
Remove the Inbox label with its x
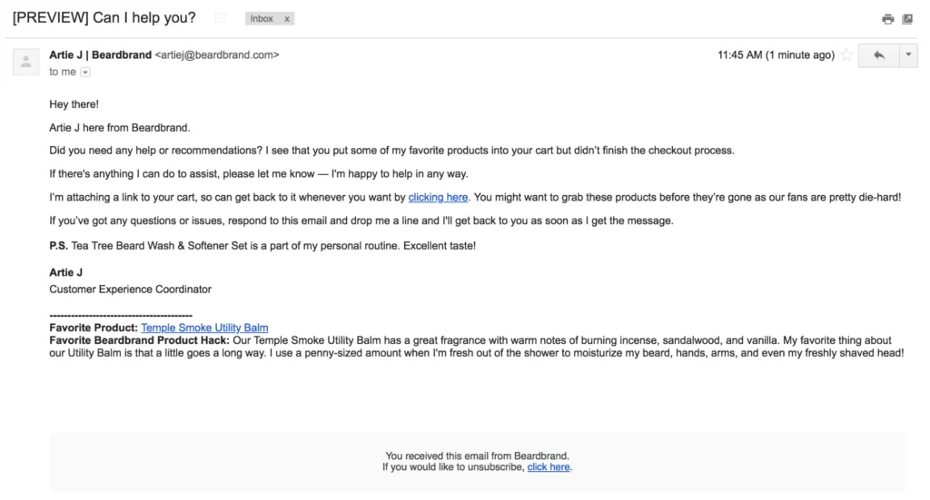point(287,19)
